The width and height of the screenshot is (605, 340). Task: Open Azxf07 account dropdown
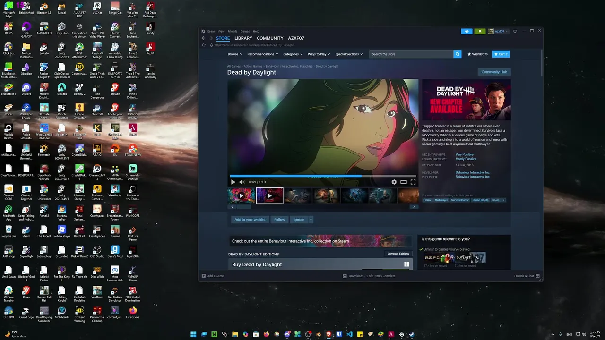(498, 31)
